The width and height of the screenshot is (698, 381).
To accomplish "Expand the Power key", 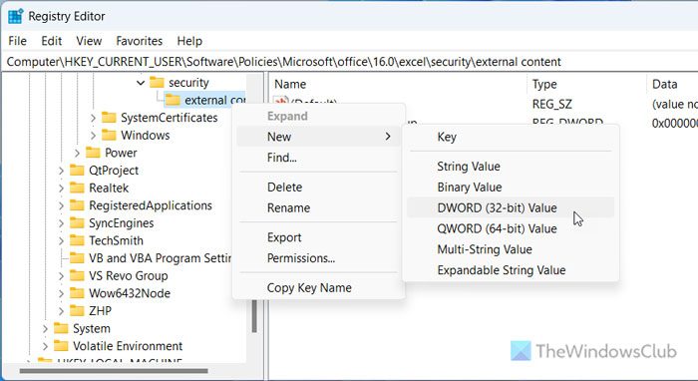I will 77,154.
